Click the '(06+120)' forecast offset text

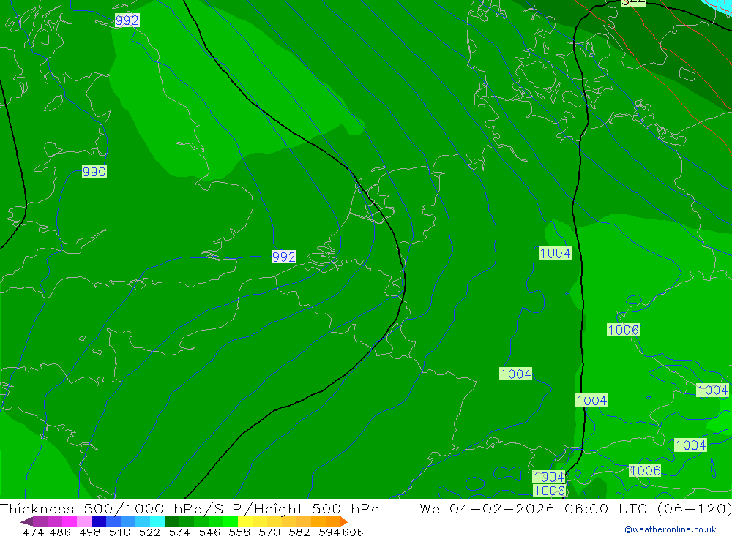[694, 508]
